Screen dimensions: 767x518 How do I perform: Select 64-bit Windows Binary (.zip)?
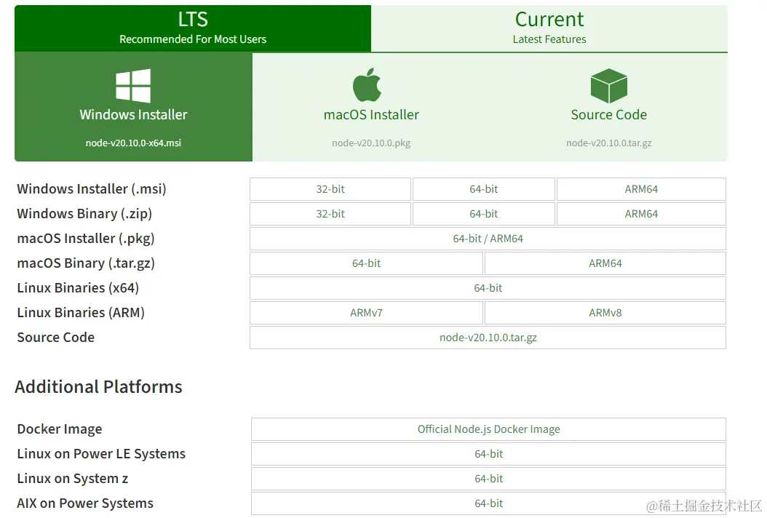484,214
